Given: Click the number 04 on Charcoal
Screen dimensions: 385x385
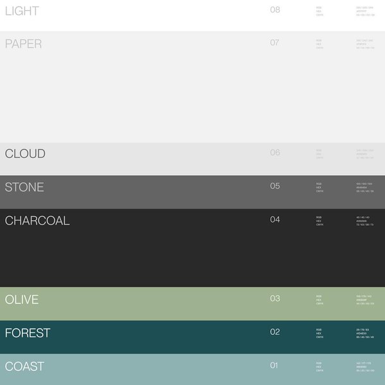Looking at the screenshot, I should click(x=275, y=219).
